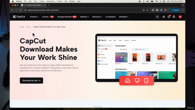Reload the page with refresh icon

[x=20, y=10]
